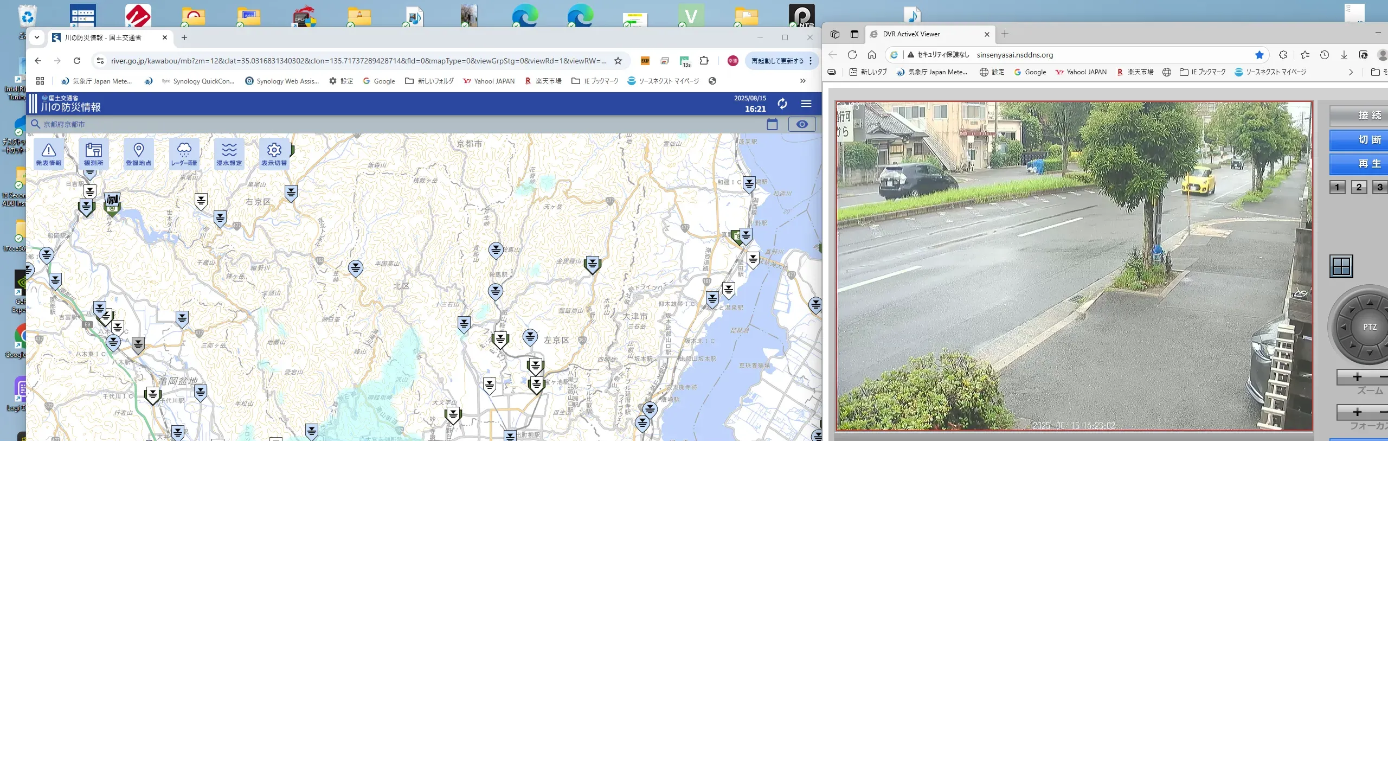Image resolution: width=1388 pixels, height=781 pixels.
Task: Open the IE ブックマーク bookmark folder
Action: [595, 81]
